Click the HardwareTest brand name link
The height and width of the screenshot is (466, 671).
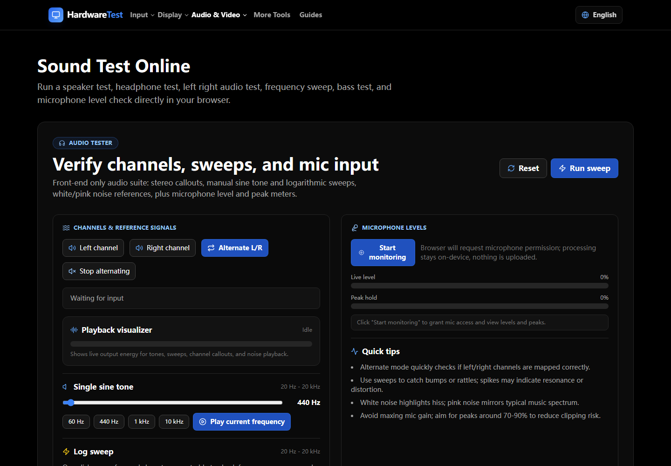click(x=95, y=15)
